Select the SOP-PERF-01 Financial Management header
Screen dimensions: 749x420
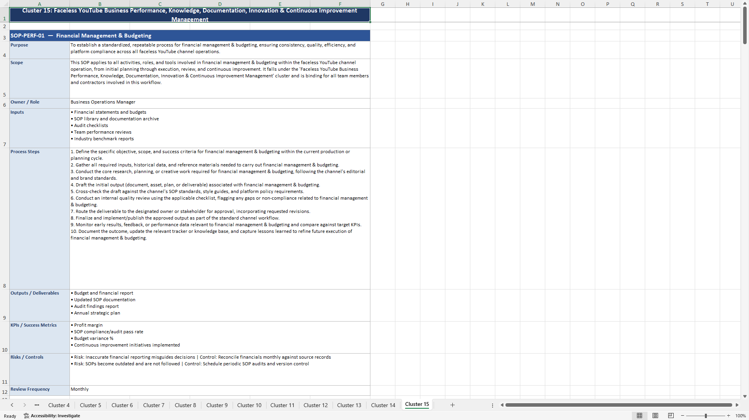[190, 36]
